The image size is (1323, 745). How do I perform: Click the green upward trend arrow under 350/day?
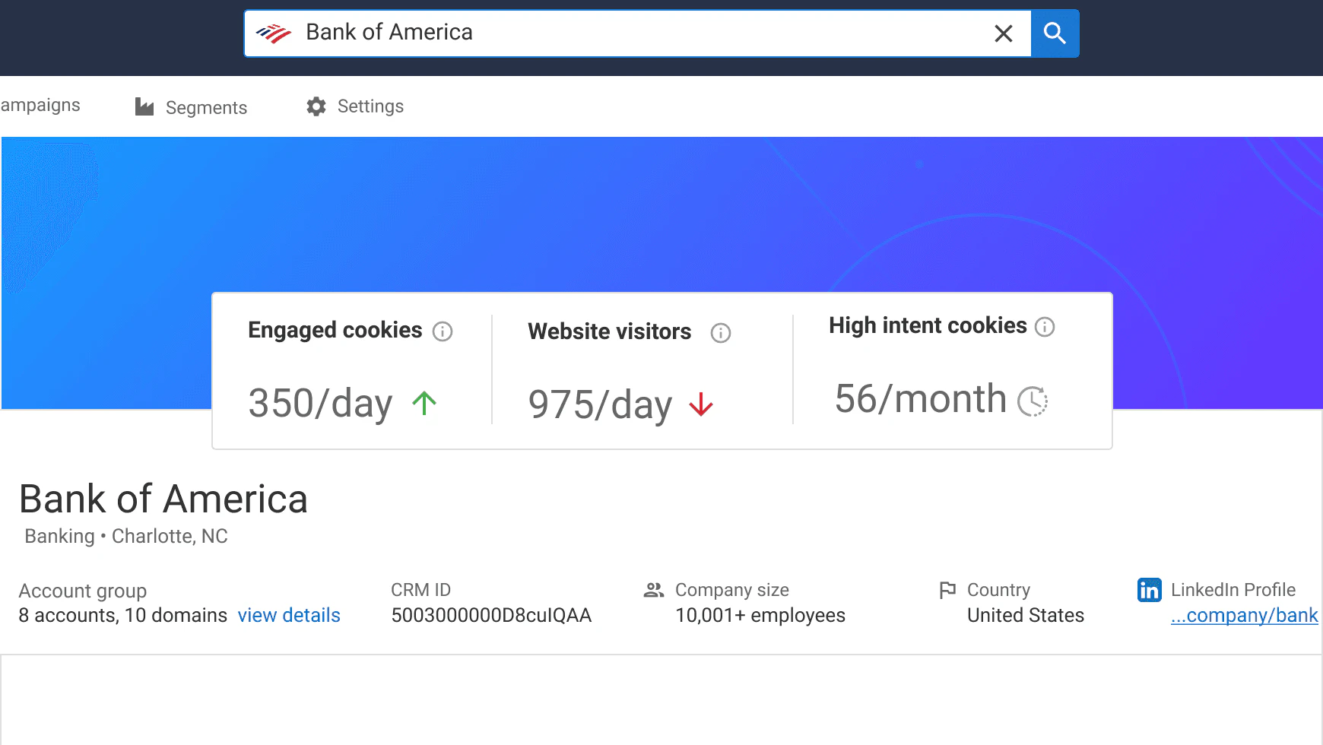[424, 404]
